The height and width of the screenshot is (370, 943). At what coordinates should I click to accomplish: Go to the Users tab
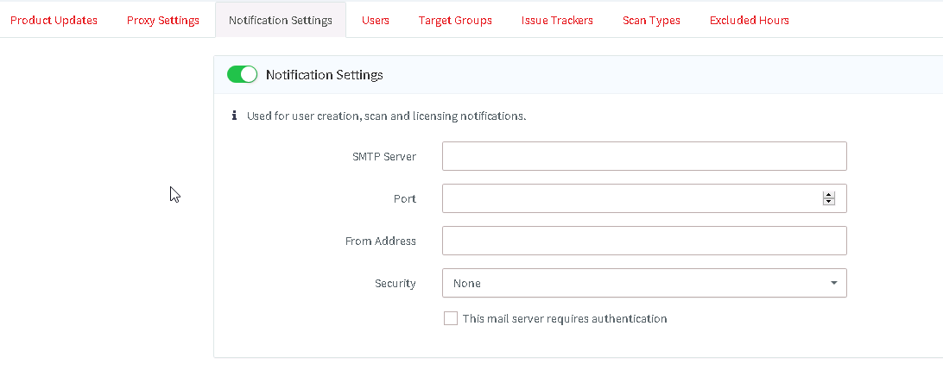376,20
